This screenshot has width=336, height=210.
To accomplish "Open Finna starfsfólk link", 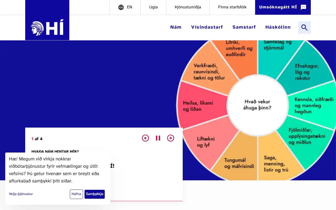I will coord(232,7).
